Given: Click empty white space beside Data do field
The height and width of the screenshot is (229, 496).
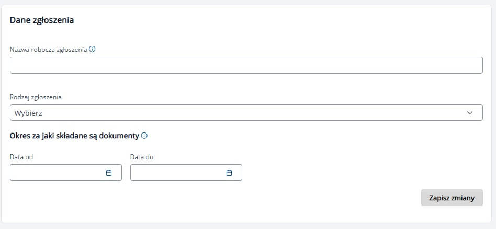Looking at the screenshot, I should (332, 173).
